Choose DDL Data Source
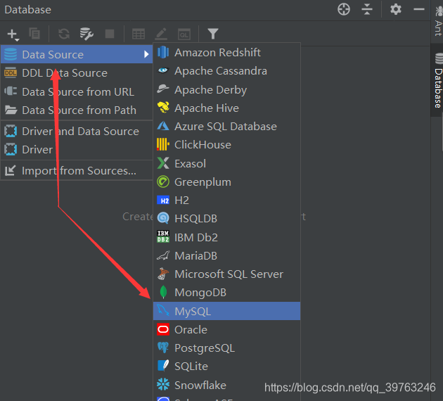The image size is (443, 401). 77,73
